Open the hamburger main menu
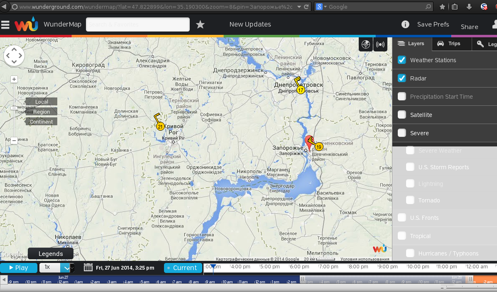Viewport: 497px width, 292px height. click(5, 25)
